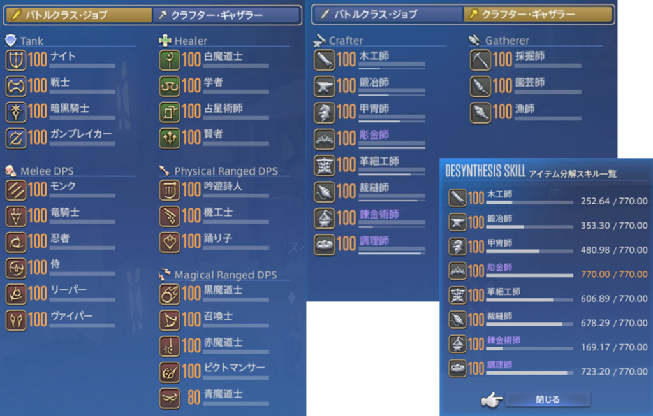This screenshot has height=416, width=653.
Task: Select the 青魔道士 Blue Mage icon
Action: click(170, 398)
